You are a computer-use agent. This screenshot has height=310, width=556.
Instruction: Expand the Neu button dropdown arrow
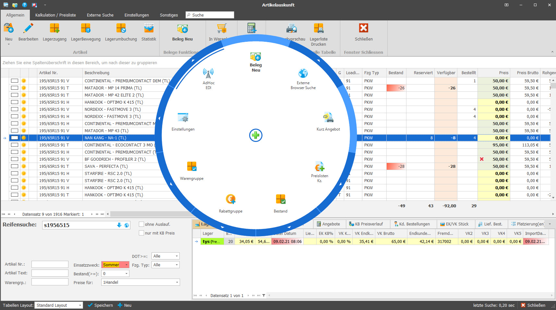(9, 44)
